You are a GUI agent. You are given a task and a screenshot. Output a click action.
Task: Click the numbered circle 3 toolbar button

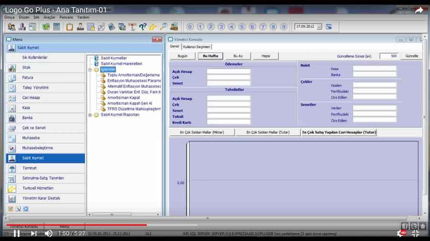tap(221, 27)
